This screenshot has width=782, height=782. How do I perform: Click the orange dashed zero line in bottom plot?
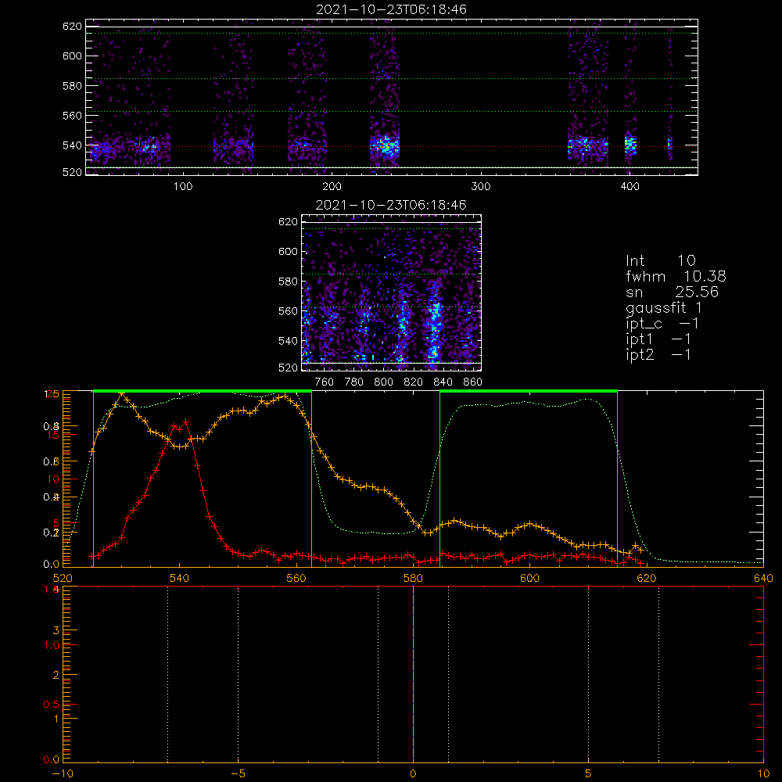pyautogui.click(x=413, y=674)
